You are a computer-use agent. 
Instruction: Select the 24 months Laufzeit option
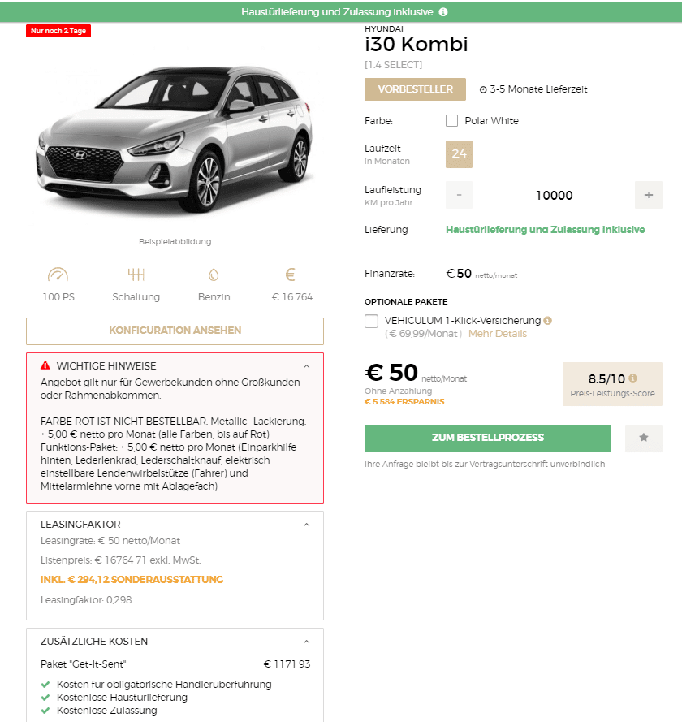click(459, 153)
